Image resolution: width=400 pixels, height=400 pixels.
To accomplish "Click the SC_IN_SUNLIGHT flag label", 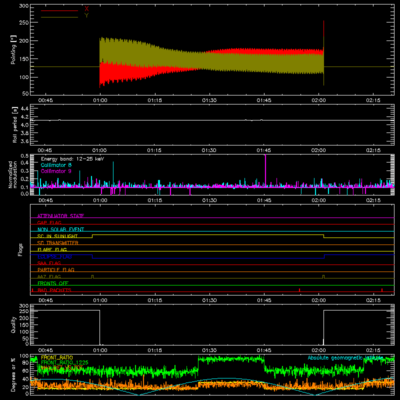I will point(57,236).
